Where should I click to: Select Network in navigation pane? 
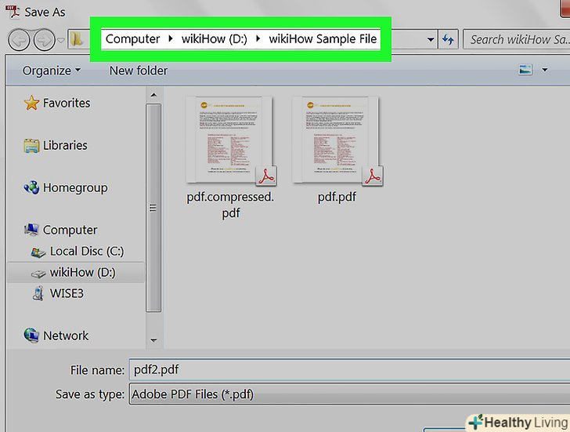(66, 336)
